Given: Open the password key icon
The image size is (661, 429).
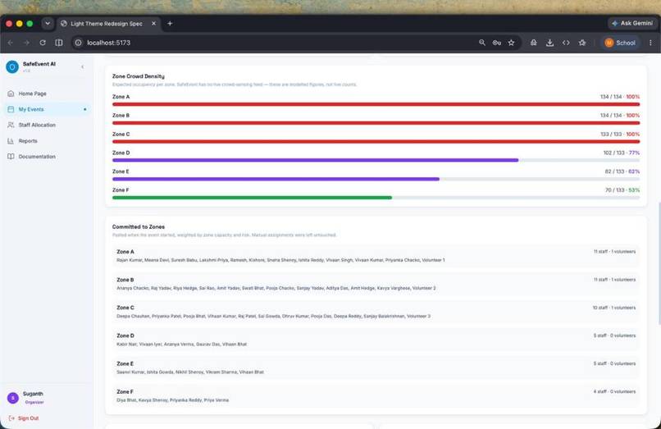Looking at the screenshot, I should [x=497, y=43].
